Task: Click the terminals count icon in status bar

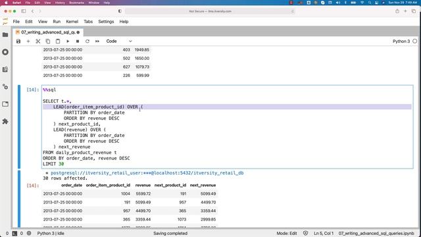Action: (14, 234)
